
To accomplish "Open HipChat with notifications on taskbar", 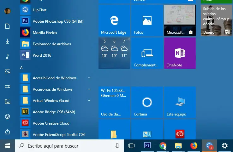I will point(209,146).
